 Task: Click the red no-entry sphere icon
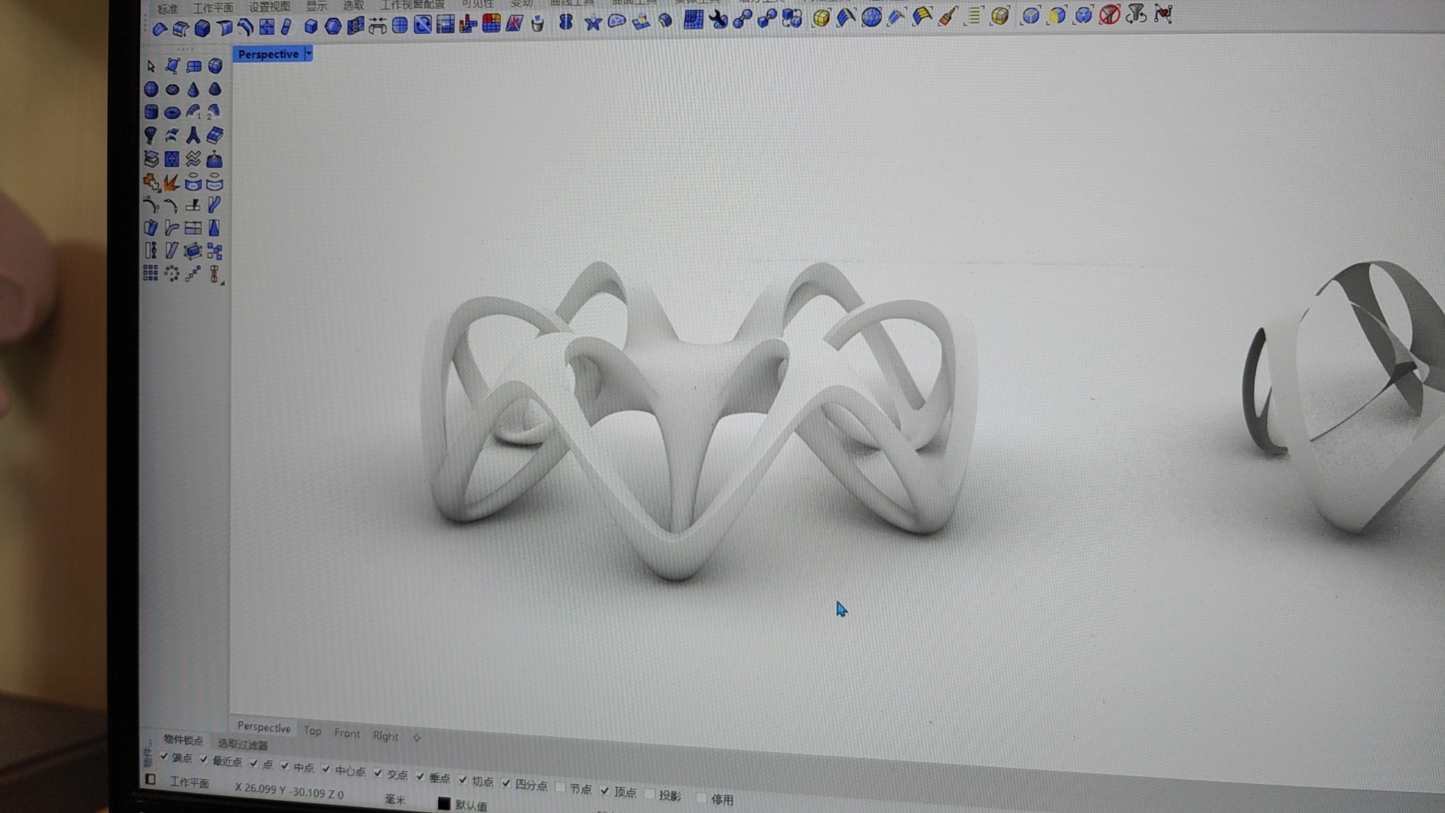pyautogui.click(x=1109, y=15)
